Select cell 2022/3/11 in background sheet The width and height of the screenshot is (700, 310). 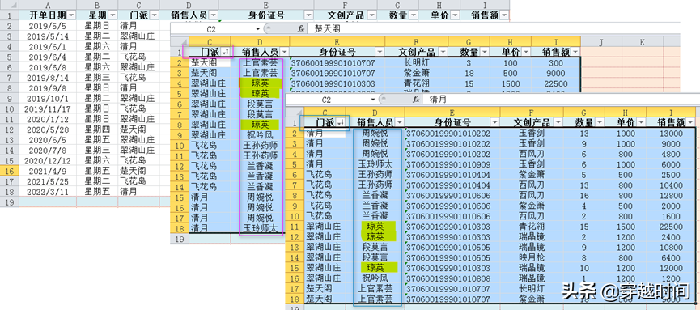48,191
